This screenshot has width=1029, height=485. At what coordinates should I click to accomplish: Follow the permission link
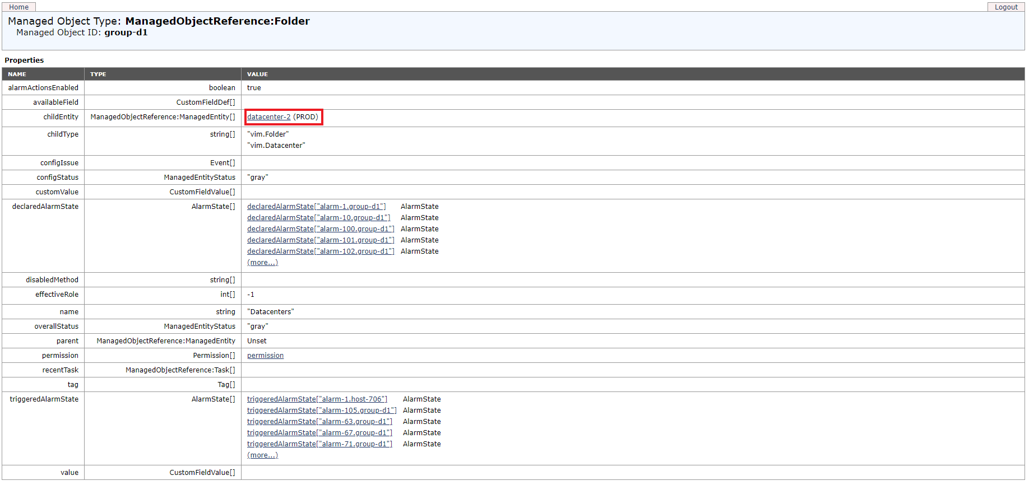click(x=265, y=356)
